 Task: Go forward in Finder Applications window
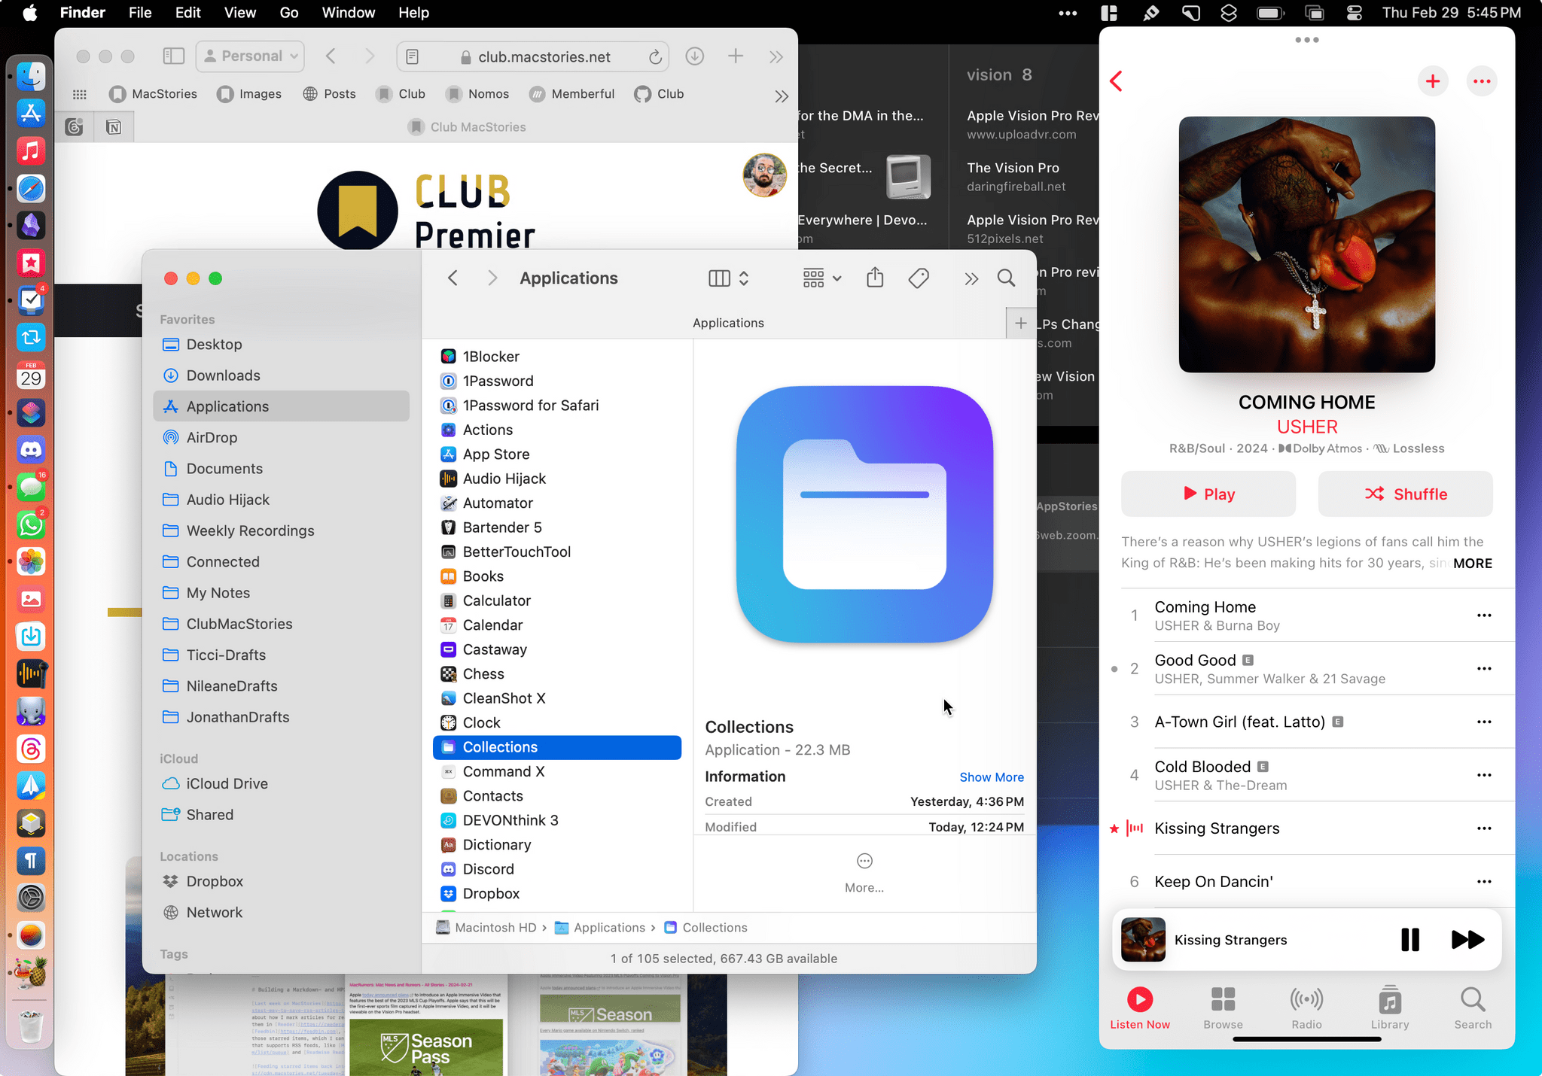[x=492, y=278]
